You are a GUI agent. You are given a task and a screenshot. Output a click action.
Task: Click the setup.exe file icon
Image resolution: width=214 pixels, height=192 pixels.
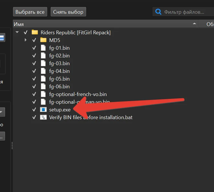pos(43,109)
